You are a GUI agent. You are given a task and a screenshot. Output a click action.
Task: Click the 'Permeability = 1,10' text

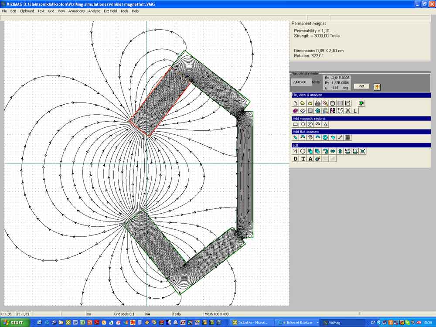point(311,31)
